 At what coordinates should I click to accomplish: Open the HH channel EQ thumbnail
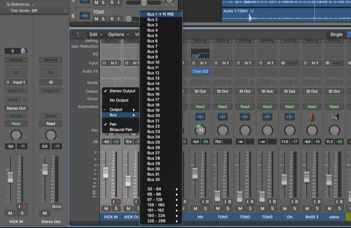(200, 54)
